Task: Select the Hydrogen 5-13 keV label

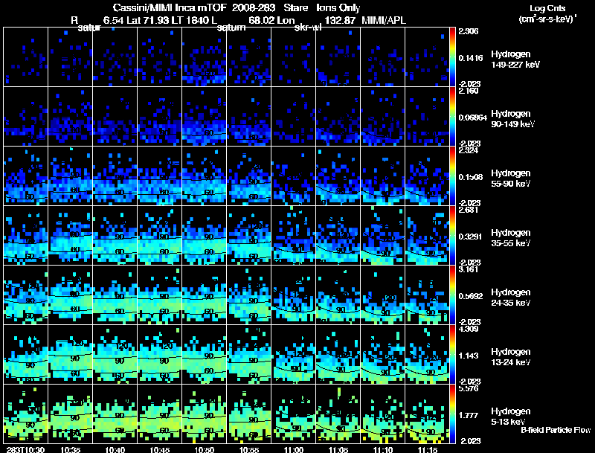Action: point(511,417)
